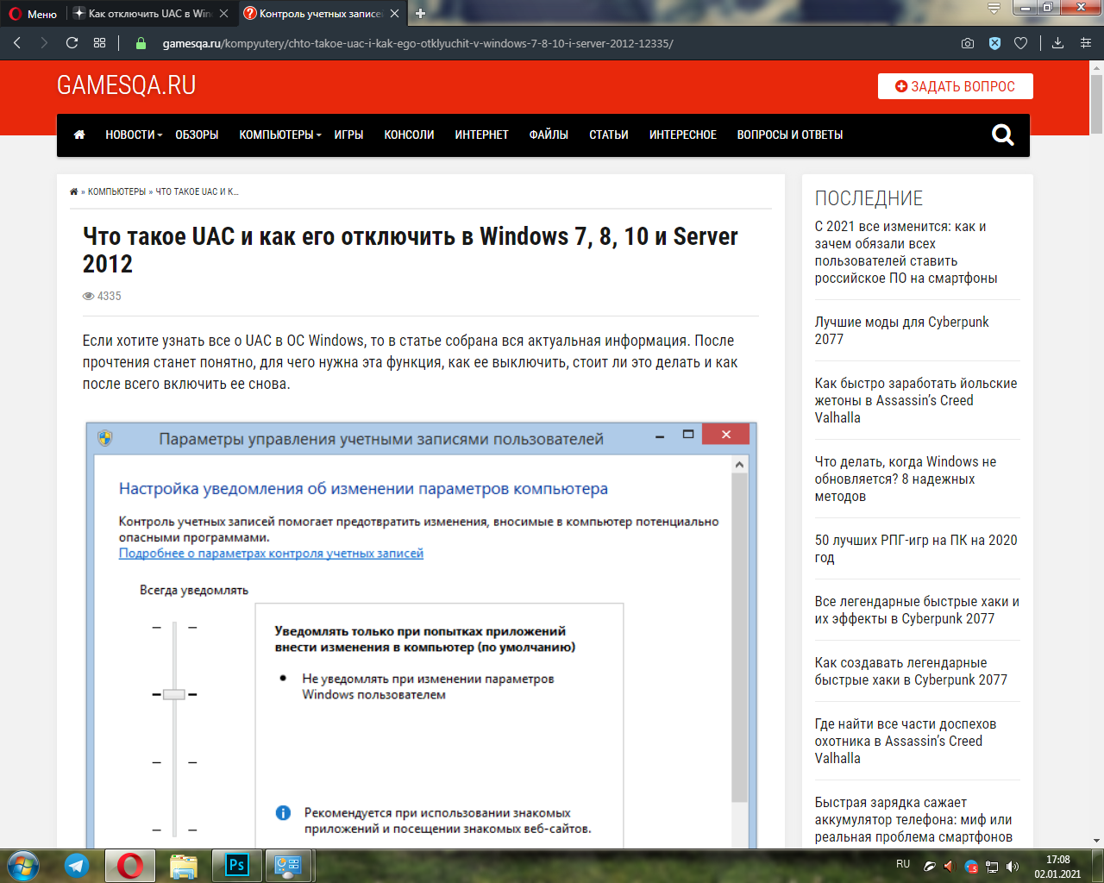The image size is (1104, 883).
Task: Click the UAC settings screenshot image
Action: point(422,635)
